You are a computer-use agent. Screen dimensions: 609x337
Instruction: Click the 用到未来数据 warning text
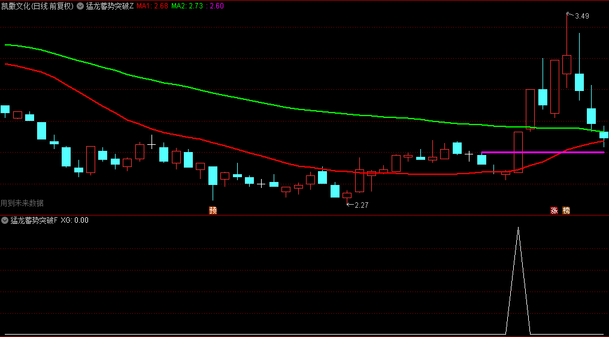point(22,203)
